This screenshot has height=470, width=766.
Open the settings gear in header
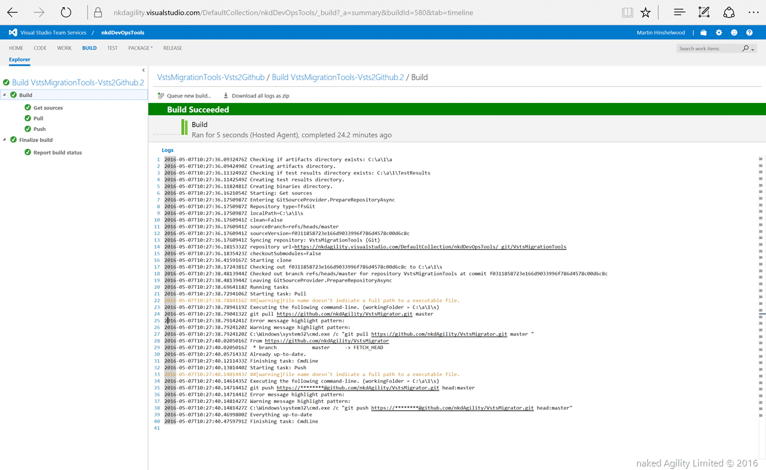tap(719, 33)
